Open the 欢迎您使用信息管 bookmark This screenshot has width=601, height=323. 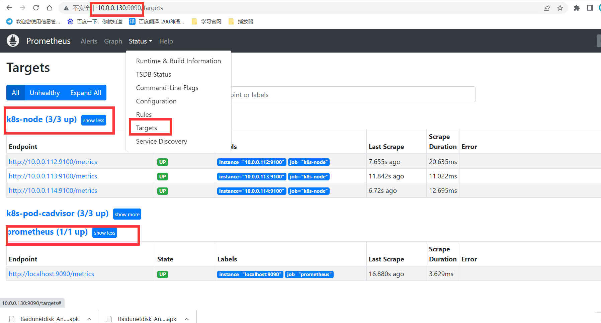pyautogui.click(x=33, y=21)
